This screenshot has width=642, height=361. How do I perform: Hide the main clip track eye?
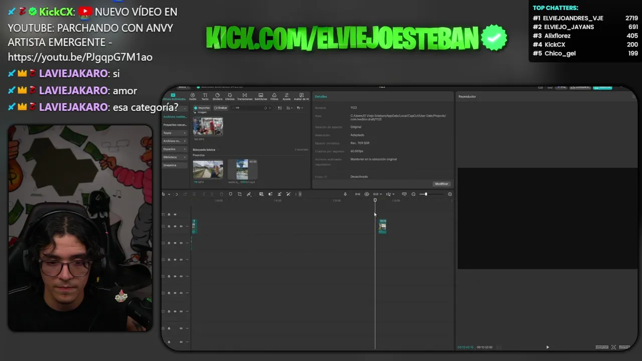click(175, 226)
